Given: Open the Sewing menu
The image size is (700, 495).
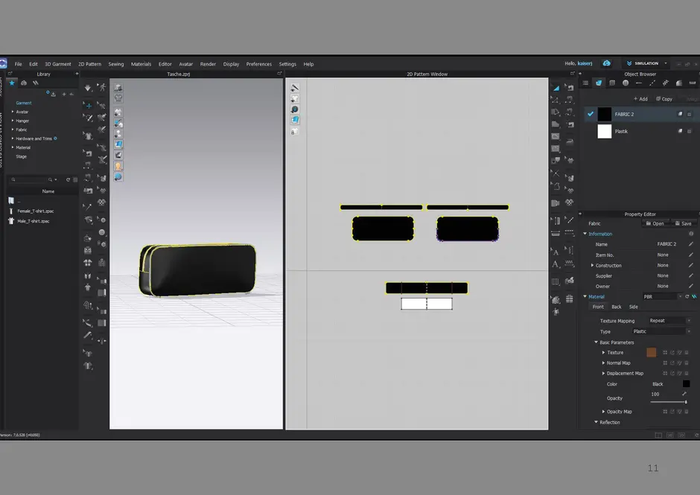Looking at the screenshot, I should coord(115,64).
